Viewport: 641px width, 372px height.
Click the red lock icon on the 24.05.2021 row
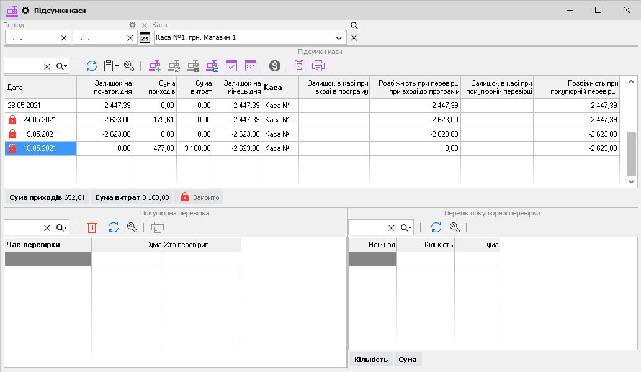pyautogui.click(x=12, y=119)
